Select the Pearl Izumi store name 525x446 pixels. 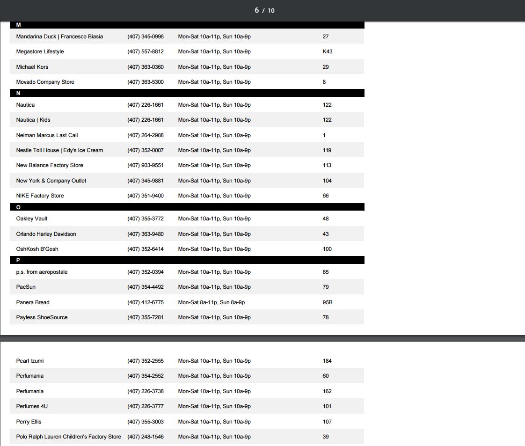coord(30,361)
